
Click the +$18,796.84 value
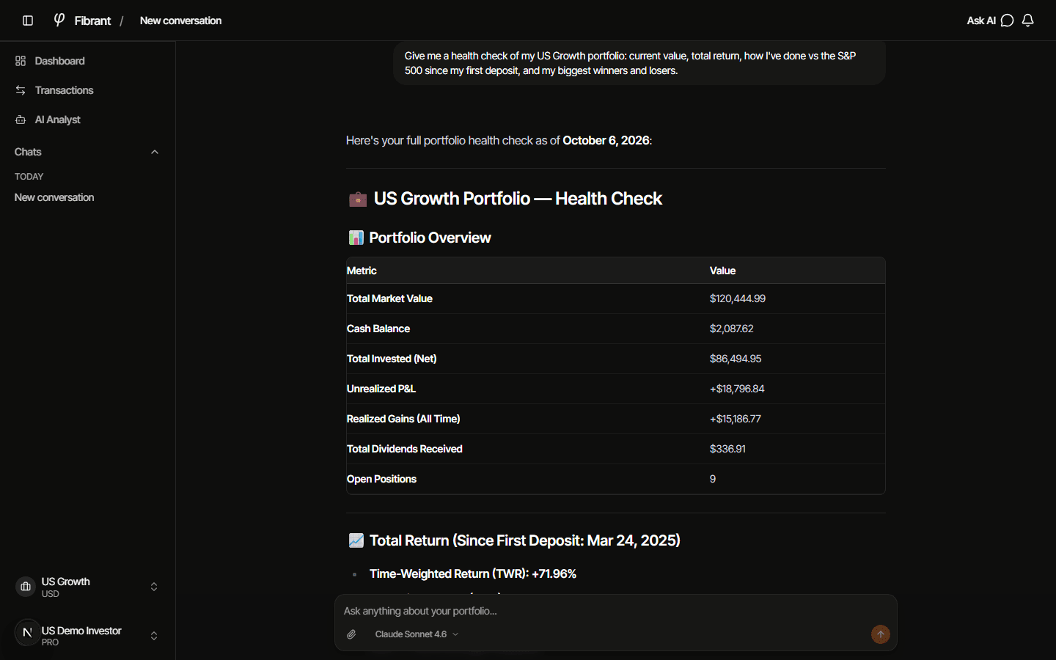[737, 389]
